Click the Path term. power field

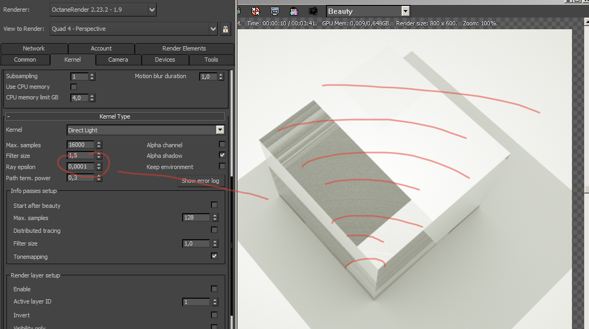(81, 178)
